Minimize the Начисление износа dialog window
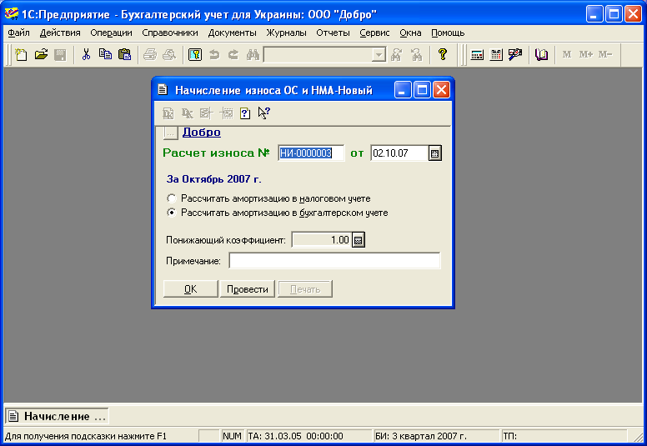The height and width of the screenshot is (446, 647). tap(404, 90)
